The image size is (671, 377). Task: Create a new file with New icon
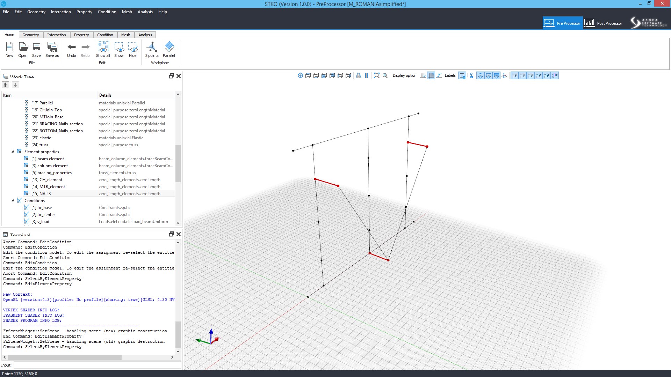point(9,49)
